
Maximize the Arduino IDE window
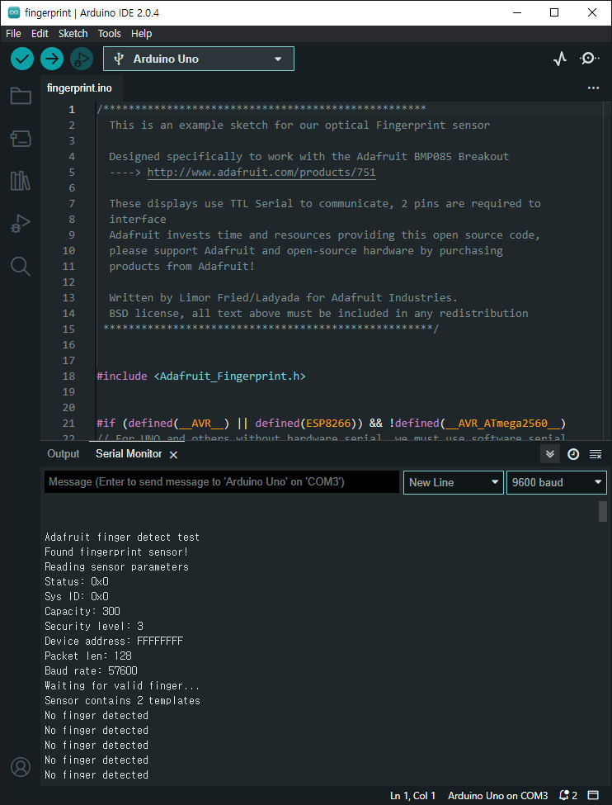click(554, 13)
